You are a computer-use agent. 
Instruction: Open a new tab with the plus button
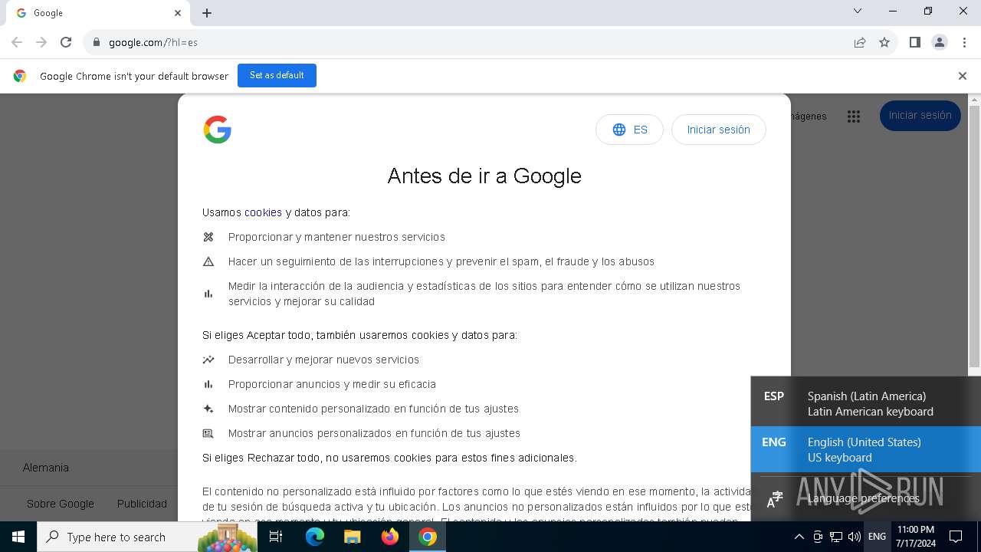[x=207, y=13]
